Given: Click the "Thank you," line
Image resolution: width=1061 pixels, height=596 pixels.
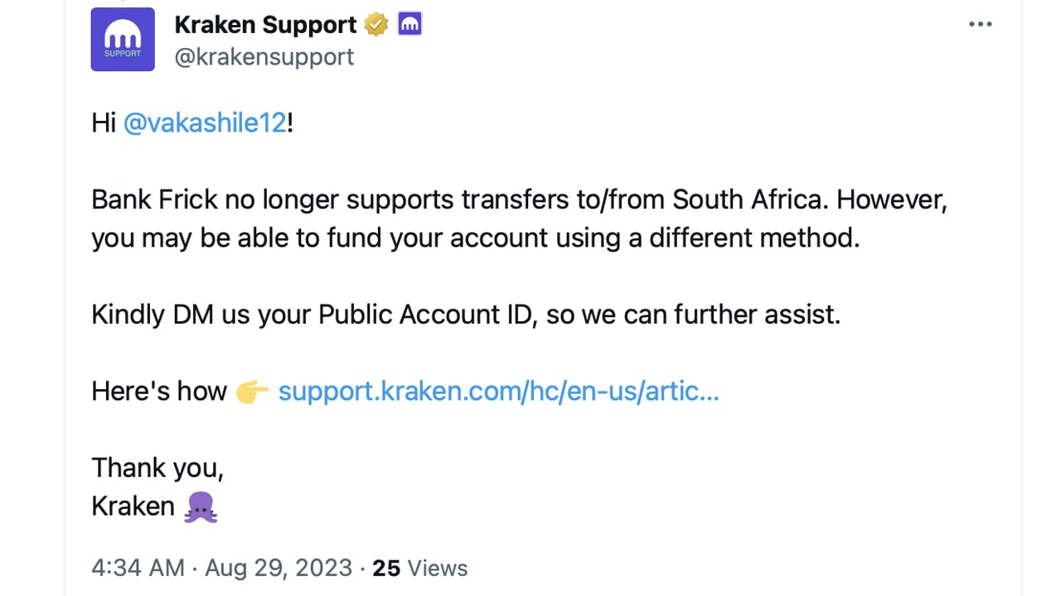Looking at the screenshot, I should (x=157, y=468).
